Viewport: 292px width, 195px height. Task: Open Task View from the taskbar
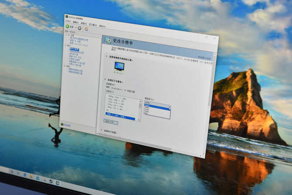[x=18, y=173]
